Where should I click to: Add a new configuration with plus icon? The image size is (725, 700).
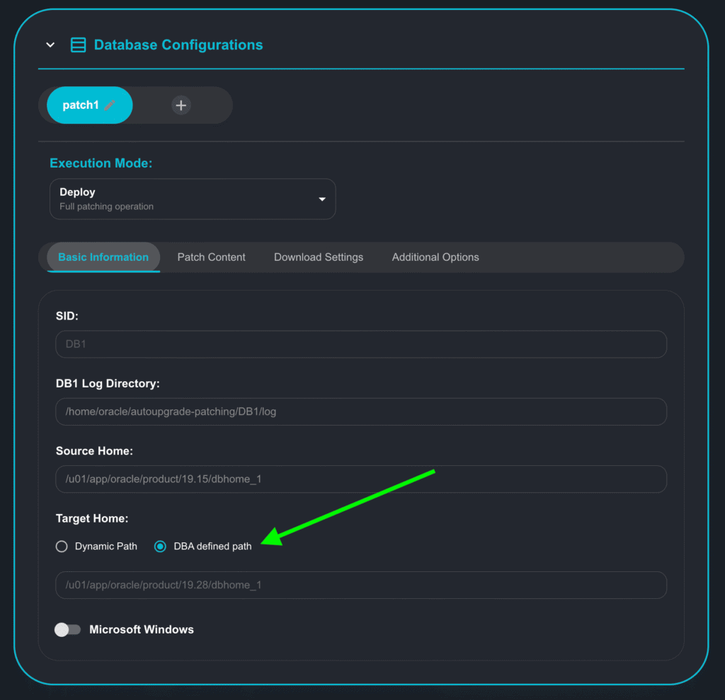[181, 105]
